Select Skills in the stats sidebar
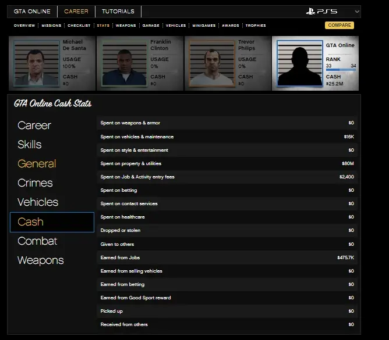This screenshot has width=389, height=340. [30, 145]
